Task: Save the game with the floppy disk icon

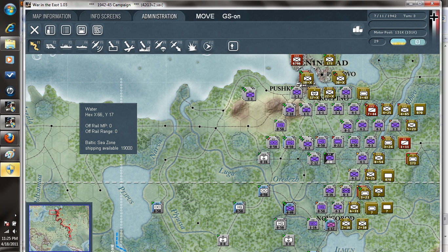Action: tap(82, 30)
